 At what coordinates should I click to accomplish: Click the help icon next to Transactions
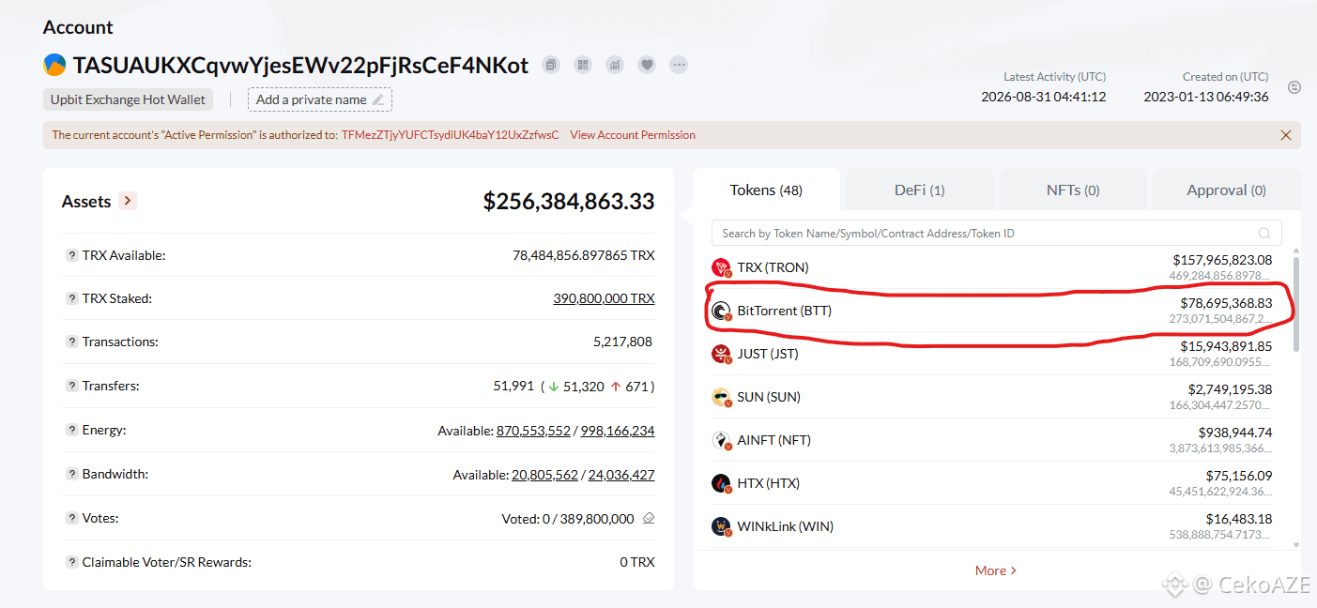coord(71,342)
